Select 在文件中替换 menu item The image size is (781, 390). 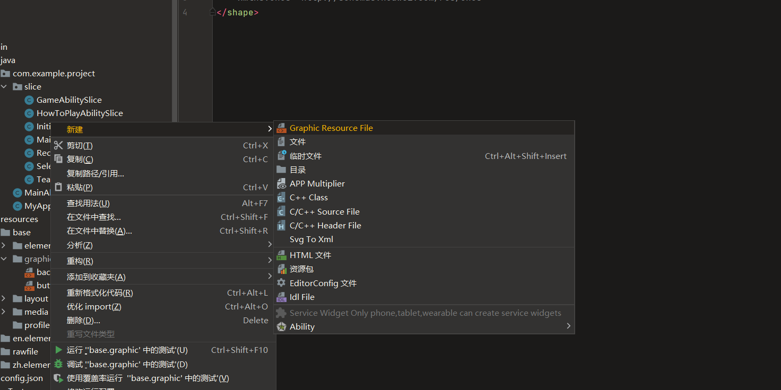[x=163, y=231]
